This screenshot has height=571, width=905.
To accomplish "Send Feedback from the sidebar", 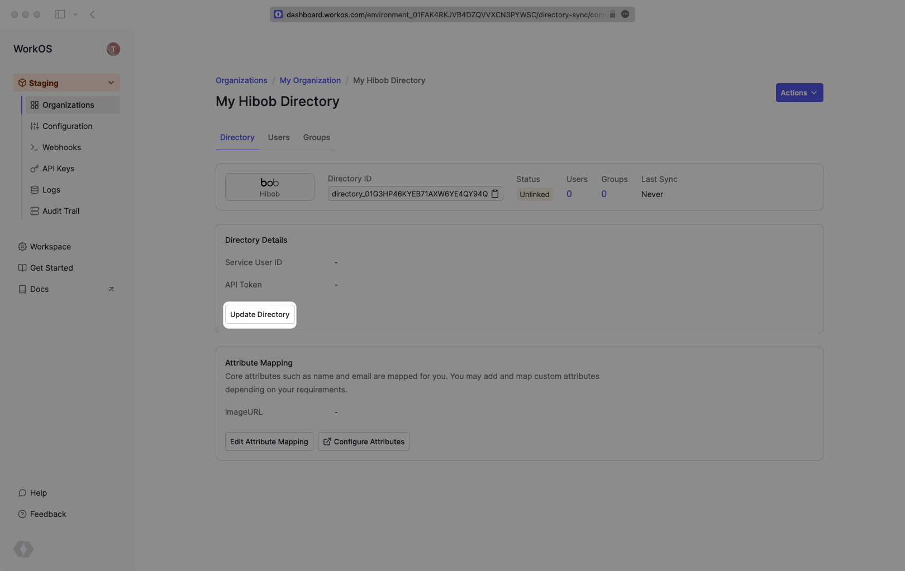I will [47, 514].
